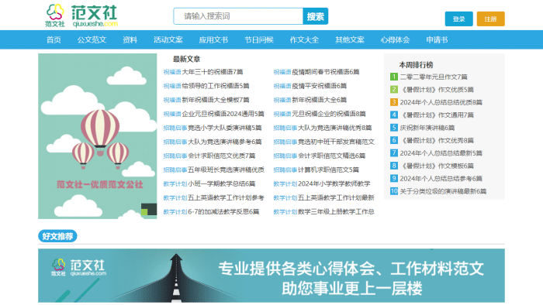The image size is (543, 305).
Task: Open ranked item 庆祝新年演讲稿6篇
Action: point(427,128)
